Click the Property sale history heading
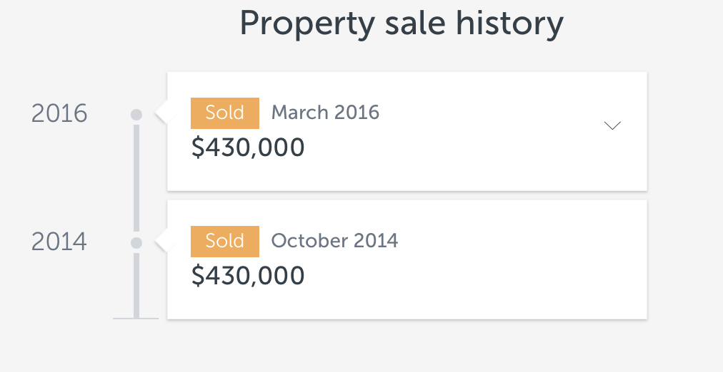Image resolution: width=723 pixels, height=372 pixels. point(401,23)
